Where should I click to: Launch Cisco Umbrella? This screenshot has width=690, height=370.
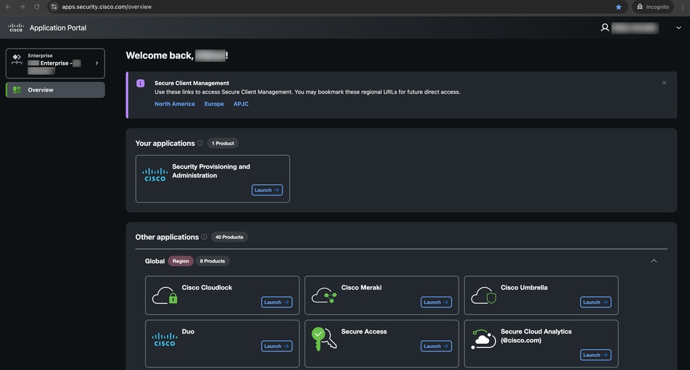pyautogui.click(x=595, y=302)
